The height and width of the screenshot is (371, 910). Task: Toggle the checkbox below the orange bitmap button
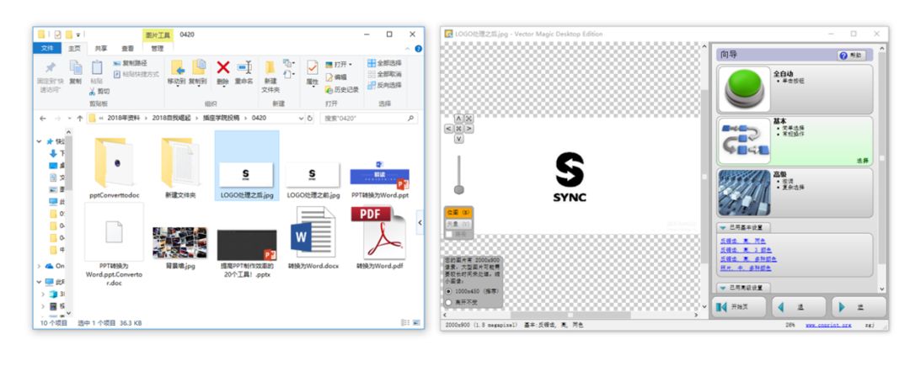point(449,234)
